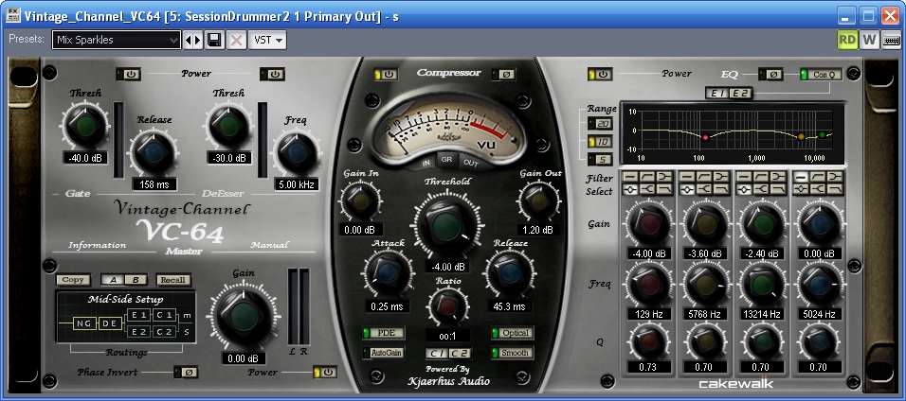Toggle Smooth compressor mode
Viewport: 906px width, 401px height.
point(513,353)
